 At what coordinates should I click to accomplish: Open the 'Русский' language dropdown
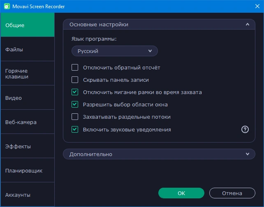pos(115,51)
